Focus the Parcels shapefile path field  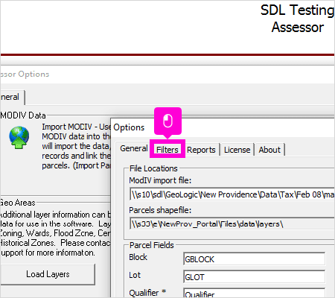[232, 224]
